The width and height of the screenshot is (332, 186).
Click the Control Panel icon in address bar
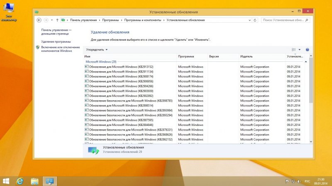click(63, 20)
